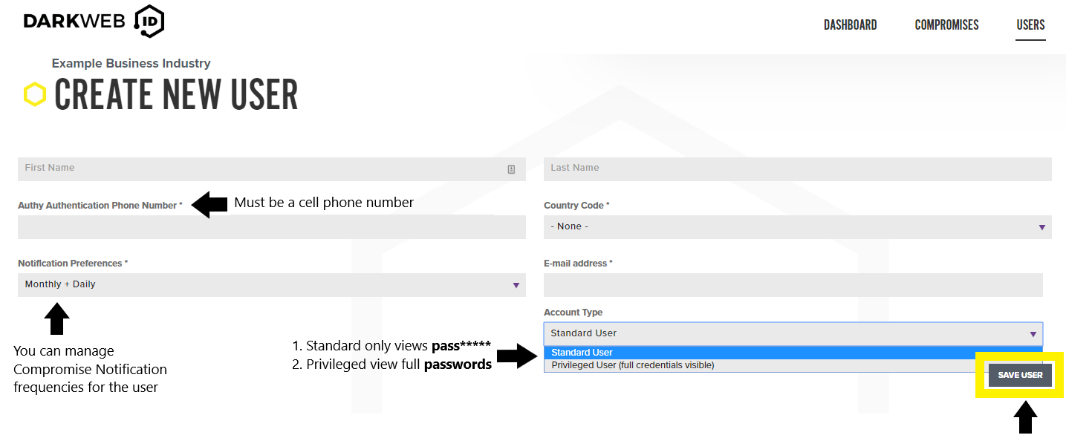Open the Notification Preferences dropdown arrow
This screenshot has width=1066, height=438.
[516, 285]
